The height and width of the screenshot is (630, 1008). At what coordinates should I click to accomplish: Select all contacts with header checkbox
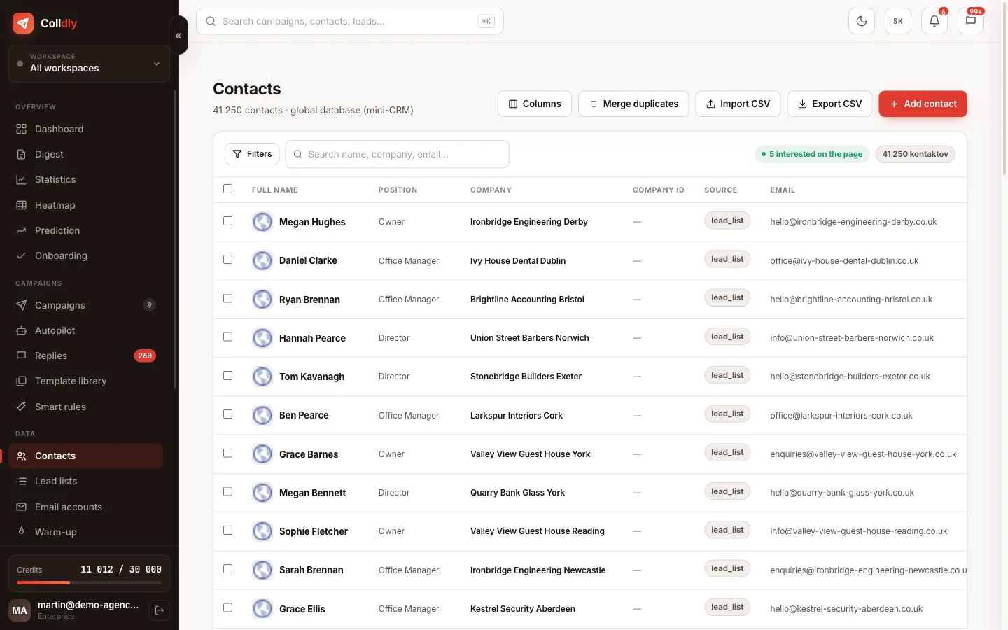point(227,189)
